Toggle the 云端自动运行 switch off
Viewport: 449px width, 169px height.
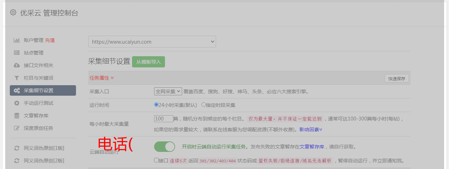(165, 147)
